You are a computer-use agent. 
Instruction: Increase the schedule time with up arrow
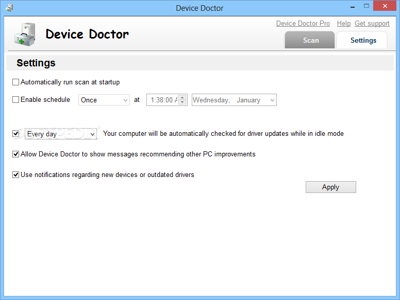(x=182, y=97)
